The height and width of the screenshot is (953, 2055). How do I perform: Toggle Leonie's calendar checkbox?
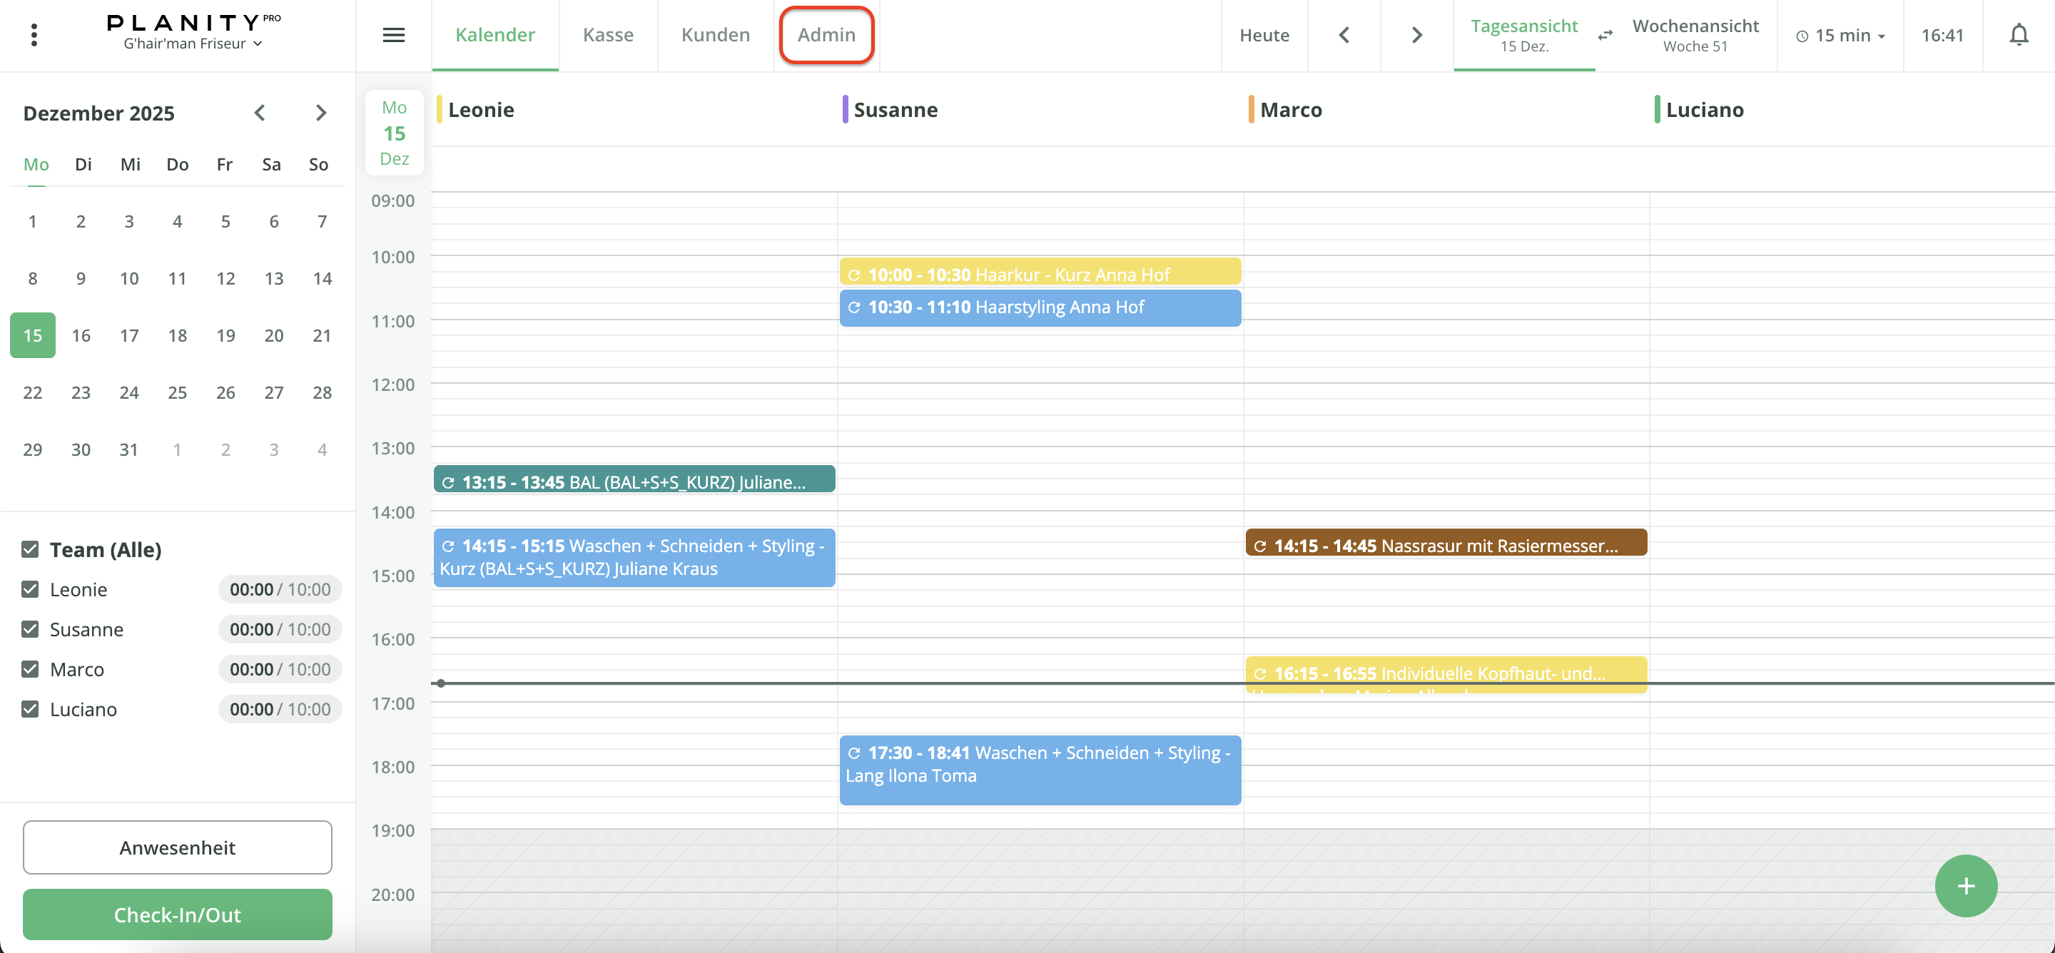[x=30, y=589]
